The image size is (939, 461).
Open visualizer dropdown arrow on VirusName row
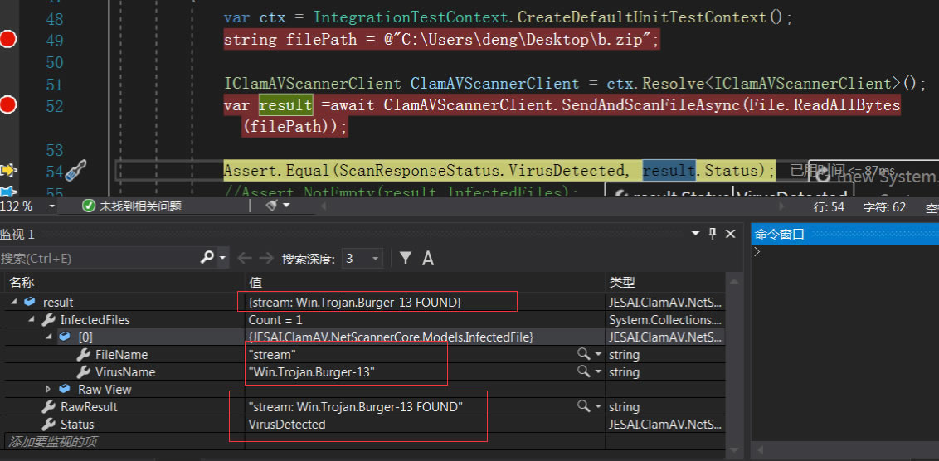598,371
